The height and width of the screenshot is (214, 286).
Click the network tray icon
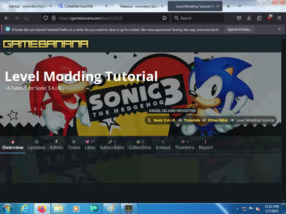point(244,209)
